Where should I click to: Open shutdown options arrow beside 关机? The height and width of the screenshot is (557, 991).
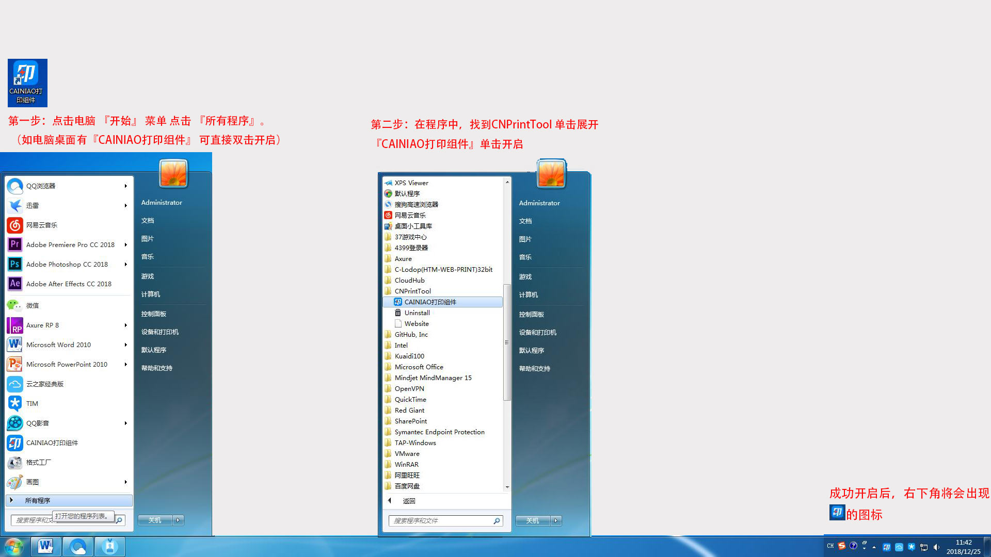point(178,520)
